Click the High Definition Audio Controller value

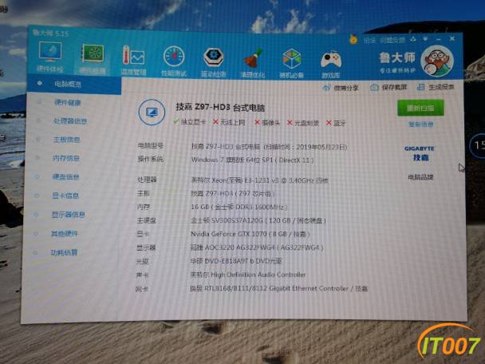pyautogui.click(x=248, y=275)
